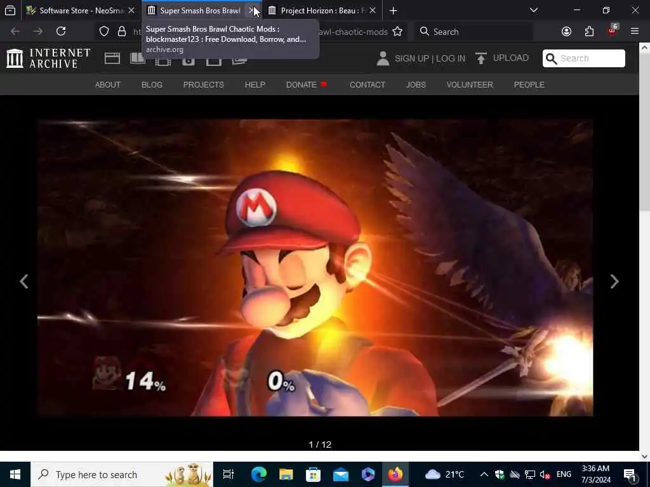Click the LOG IN link

pyautogui.click(x=451, y=58)
